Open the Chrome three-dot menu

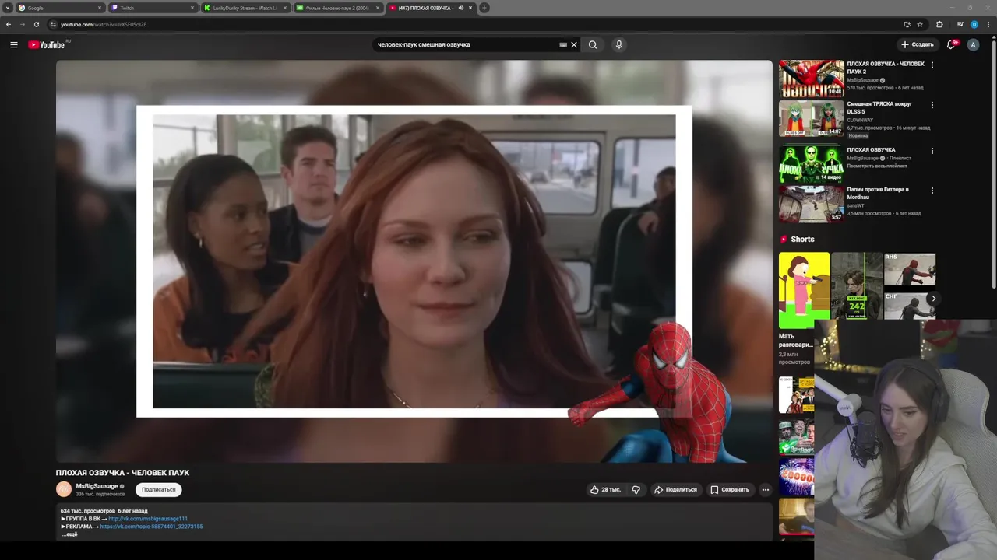pyautogui.click(x=988, y=24)
